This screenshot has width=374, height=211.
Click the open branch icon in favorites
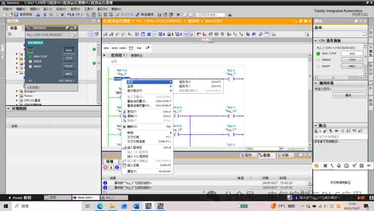139,48
